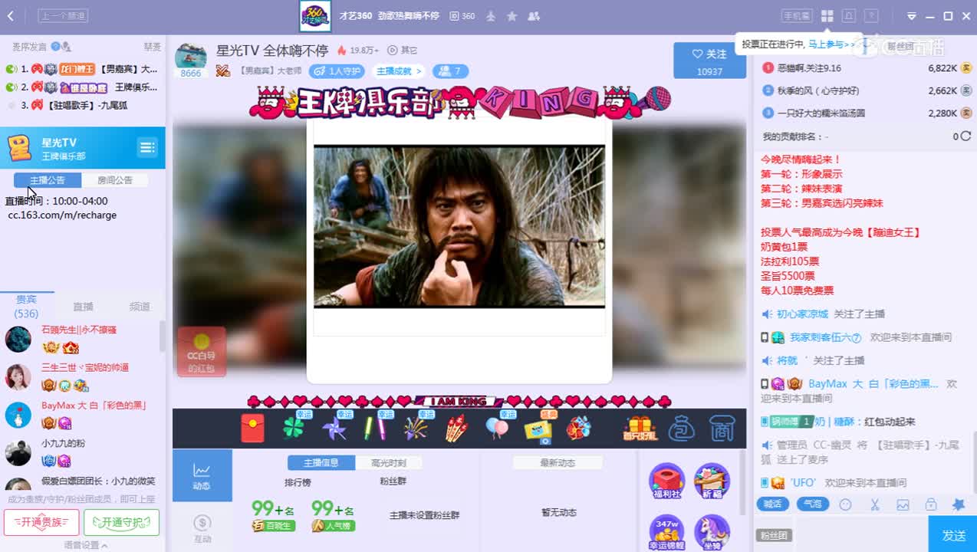This screenshot has width=977, height=552.
Task: Switch to the 房间公告 tab
Action: pyautogui.click(x=115, y=180)
